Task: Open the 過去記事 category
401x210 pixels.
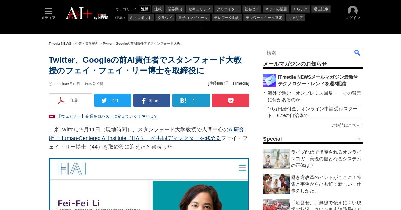Action: coord(321,9)
